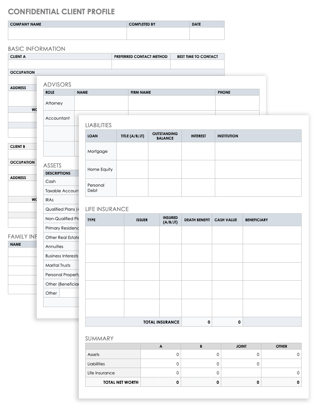Select the Life Insurance Other summary cell

click(x=281, y=373)
